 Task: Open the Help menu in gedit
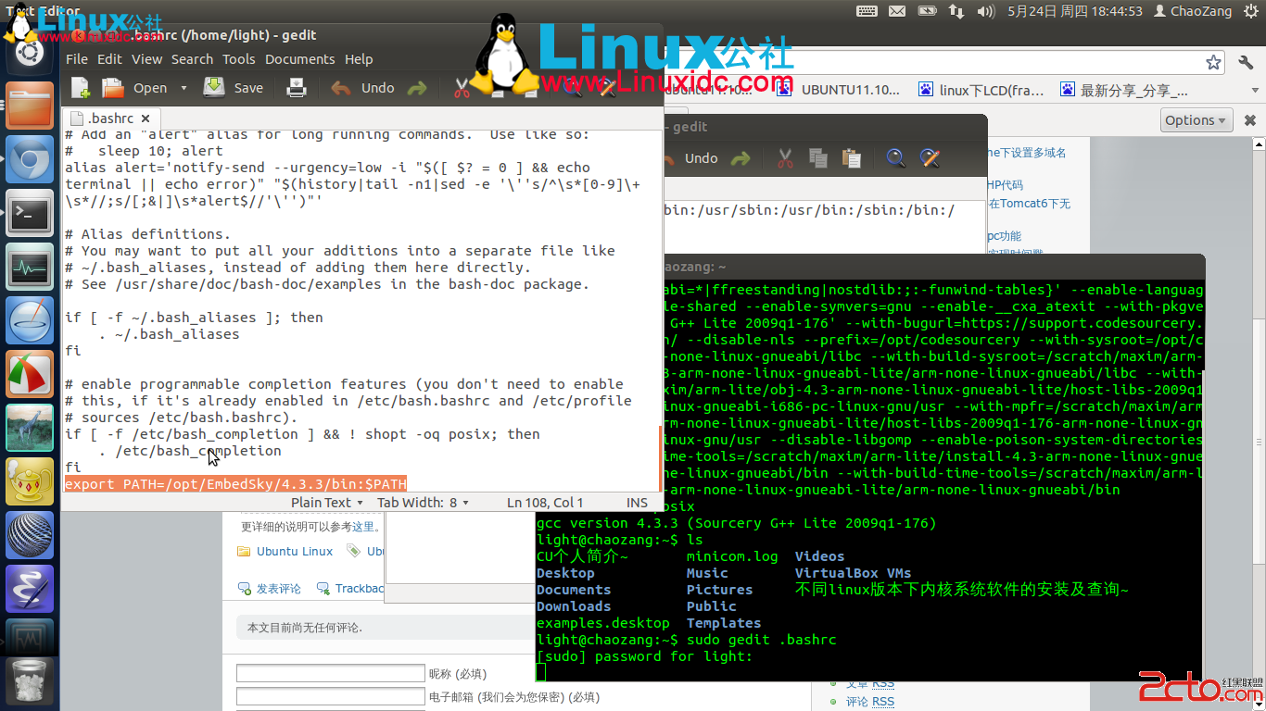point(359,59)
